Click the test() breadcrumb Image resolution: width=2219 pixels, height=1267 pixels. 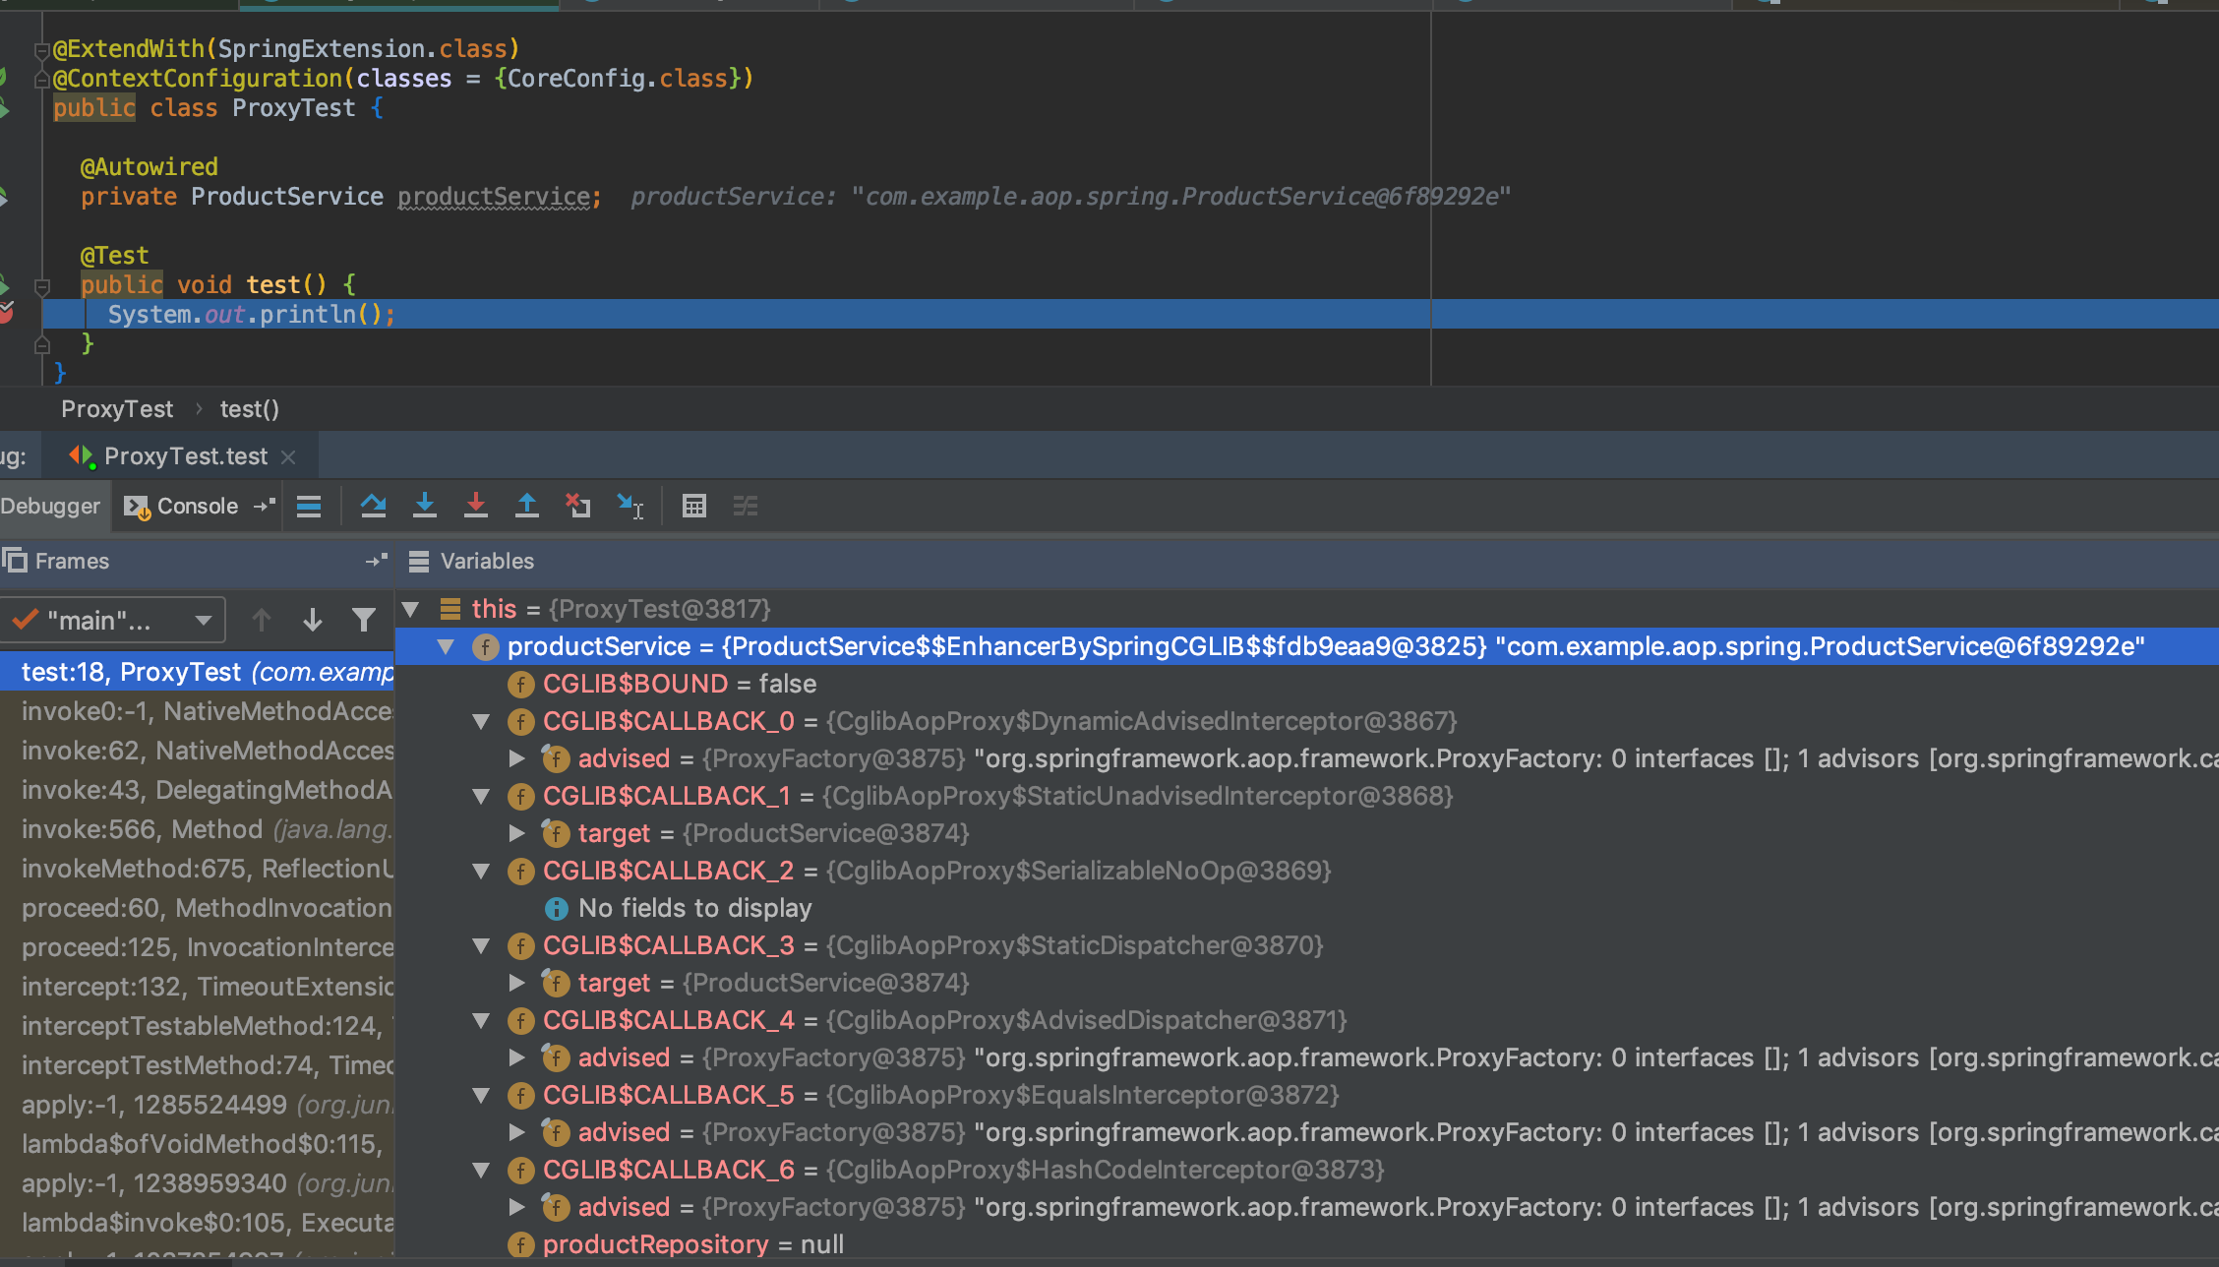tap(248, 408)
